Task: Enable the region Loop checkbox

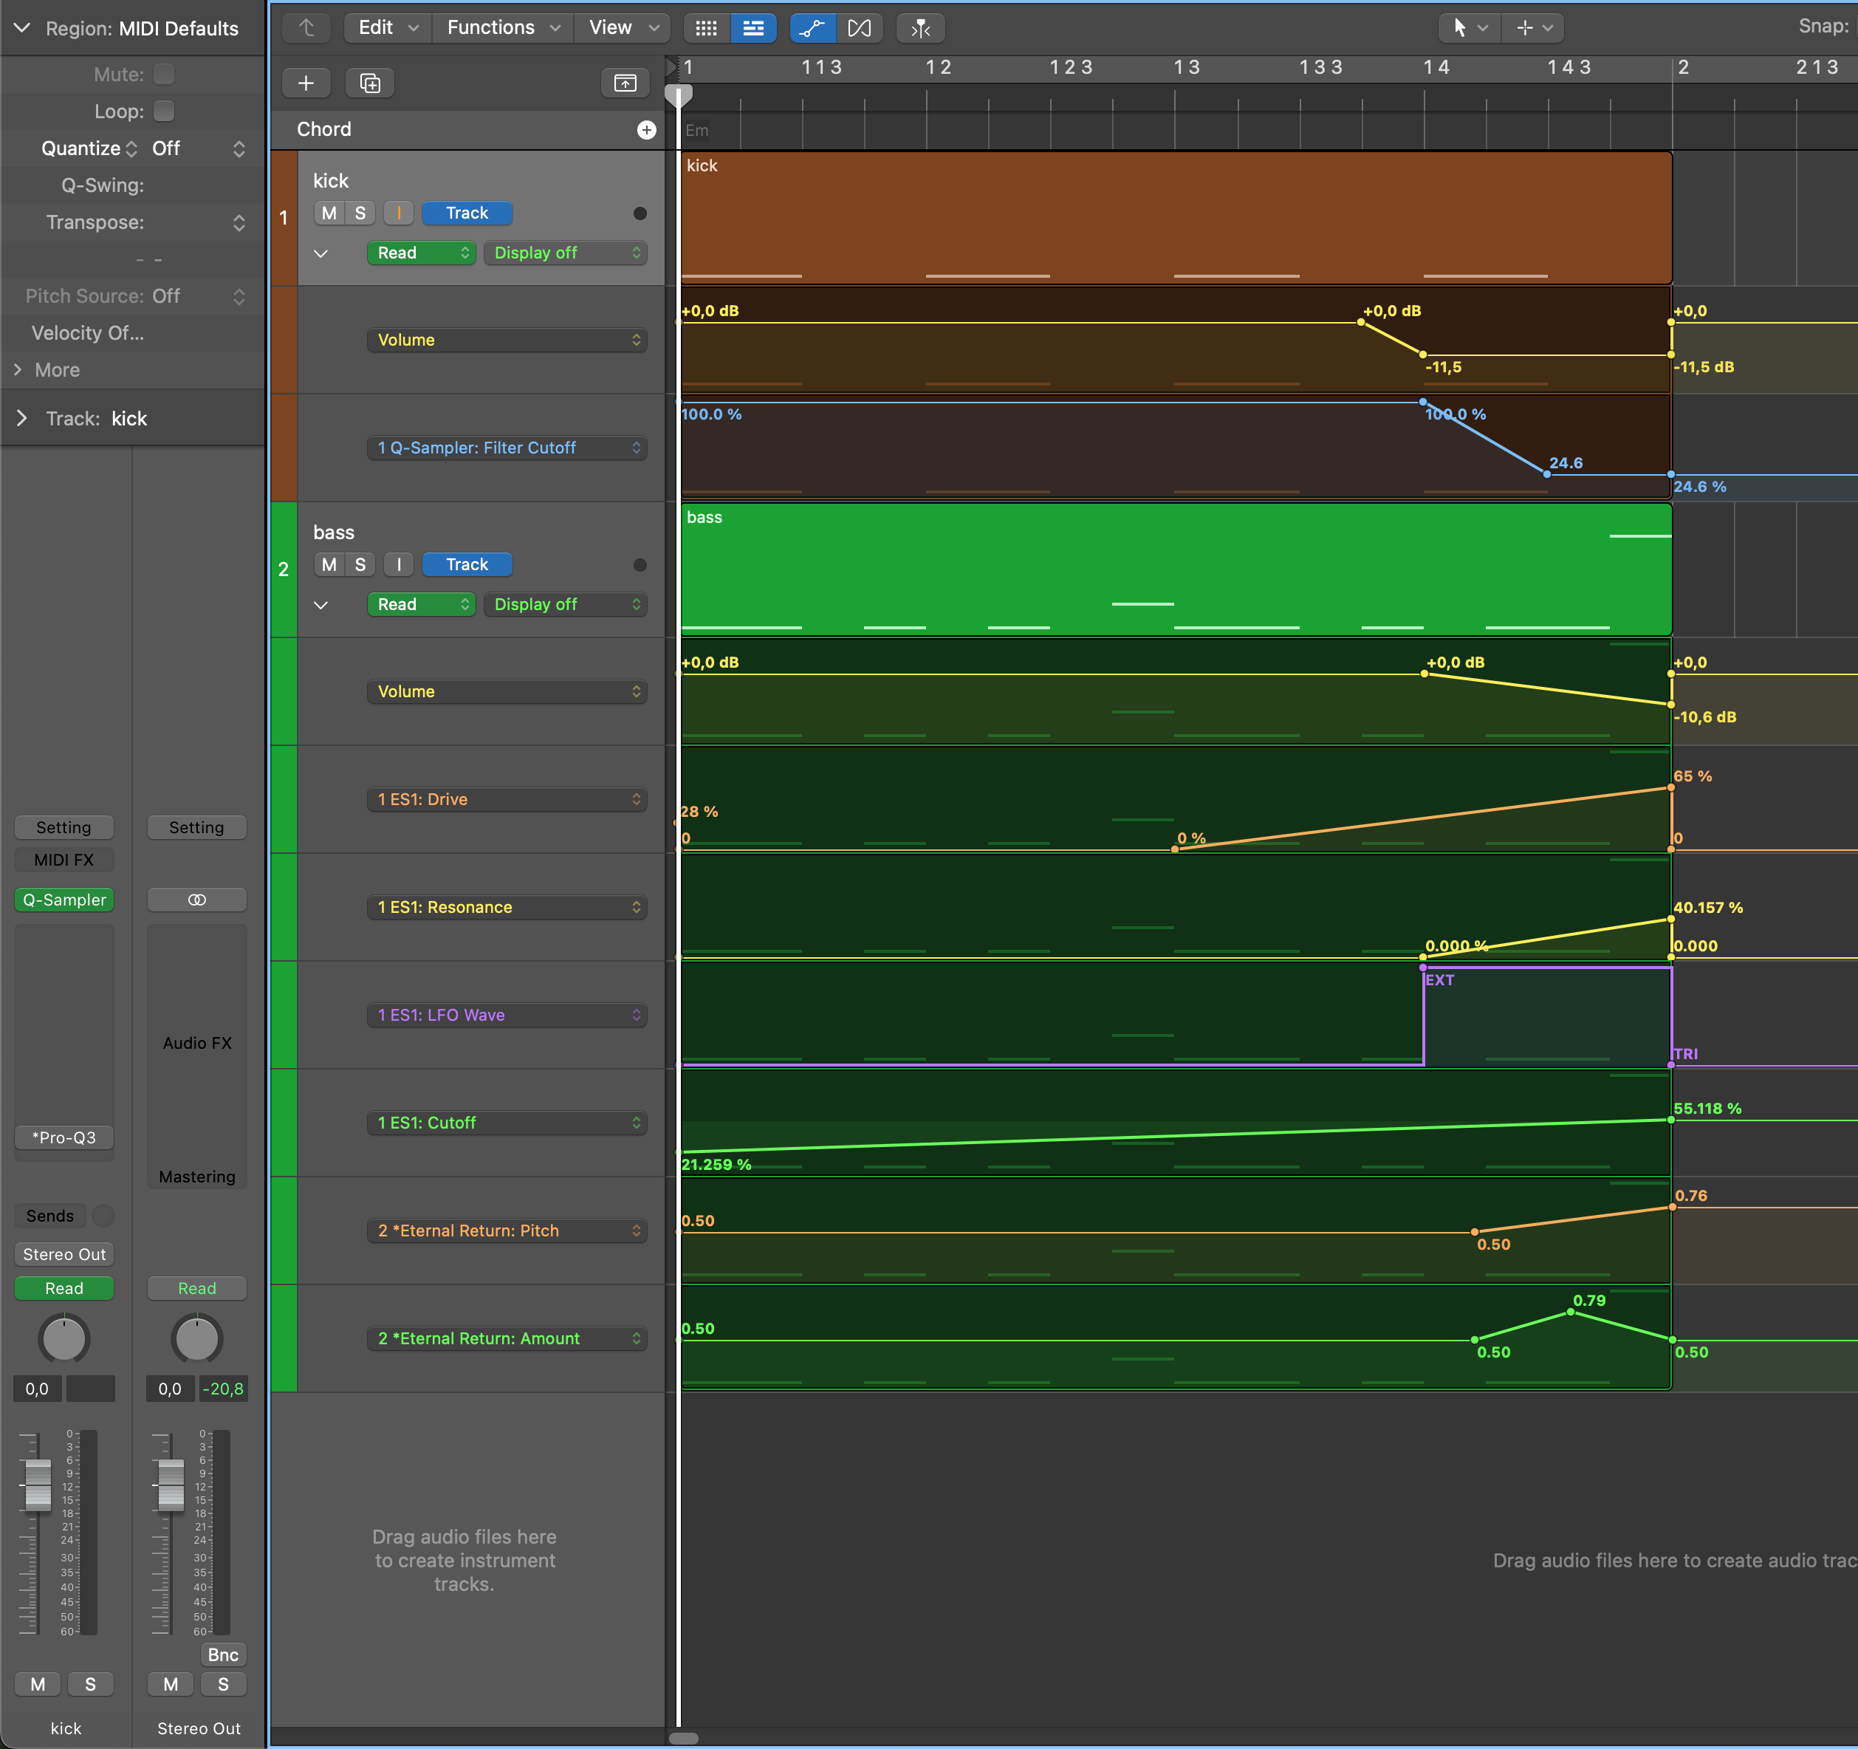Action: point(163,112)
